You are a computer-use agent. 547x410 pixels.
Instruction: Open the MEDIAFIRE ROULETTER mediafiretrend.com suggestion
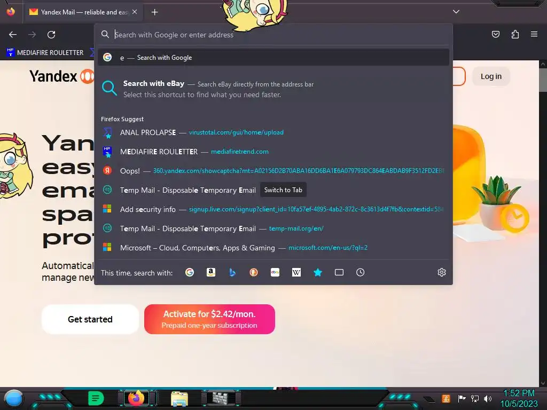(273, 152)
